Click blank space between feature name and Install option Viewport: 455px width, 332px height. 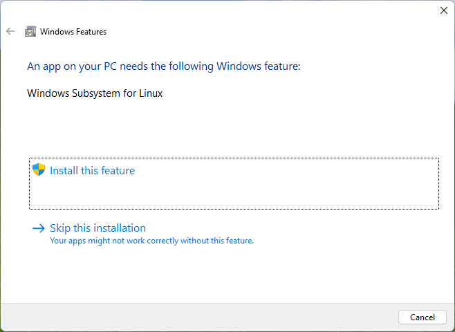[226, 128]
